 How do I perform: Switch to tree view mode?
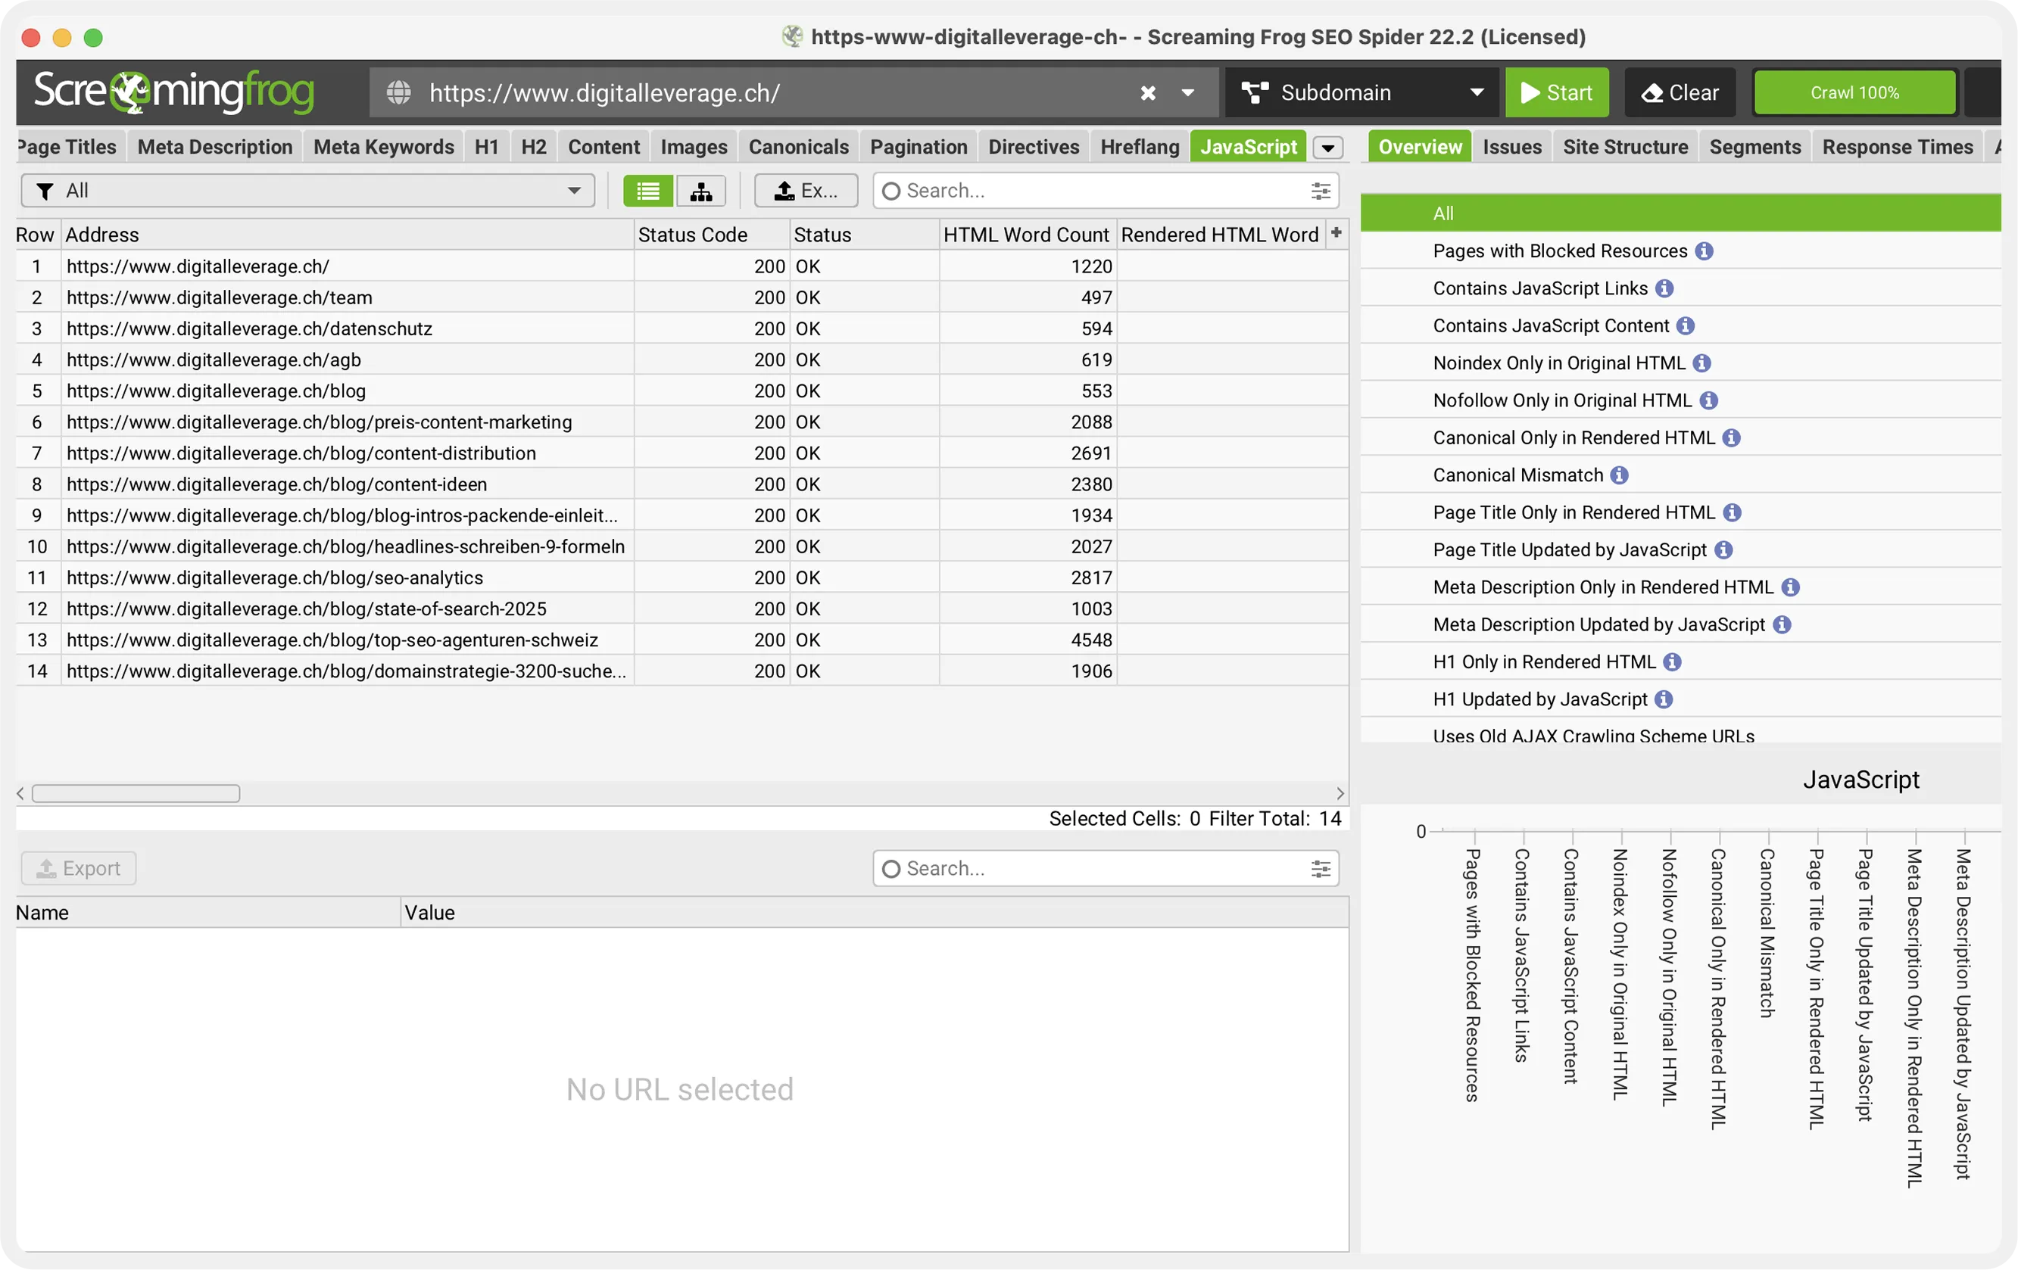coord(700,191)
